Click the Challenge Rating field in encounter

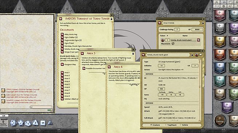tap(177, 29)
